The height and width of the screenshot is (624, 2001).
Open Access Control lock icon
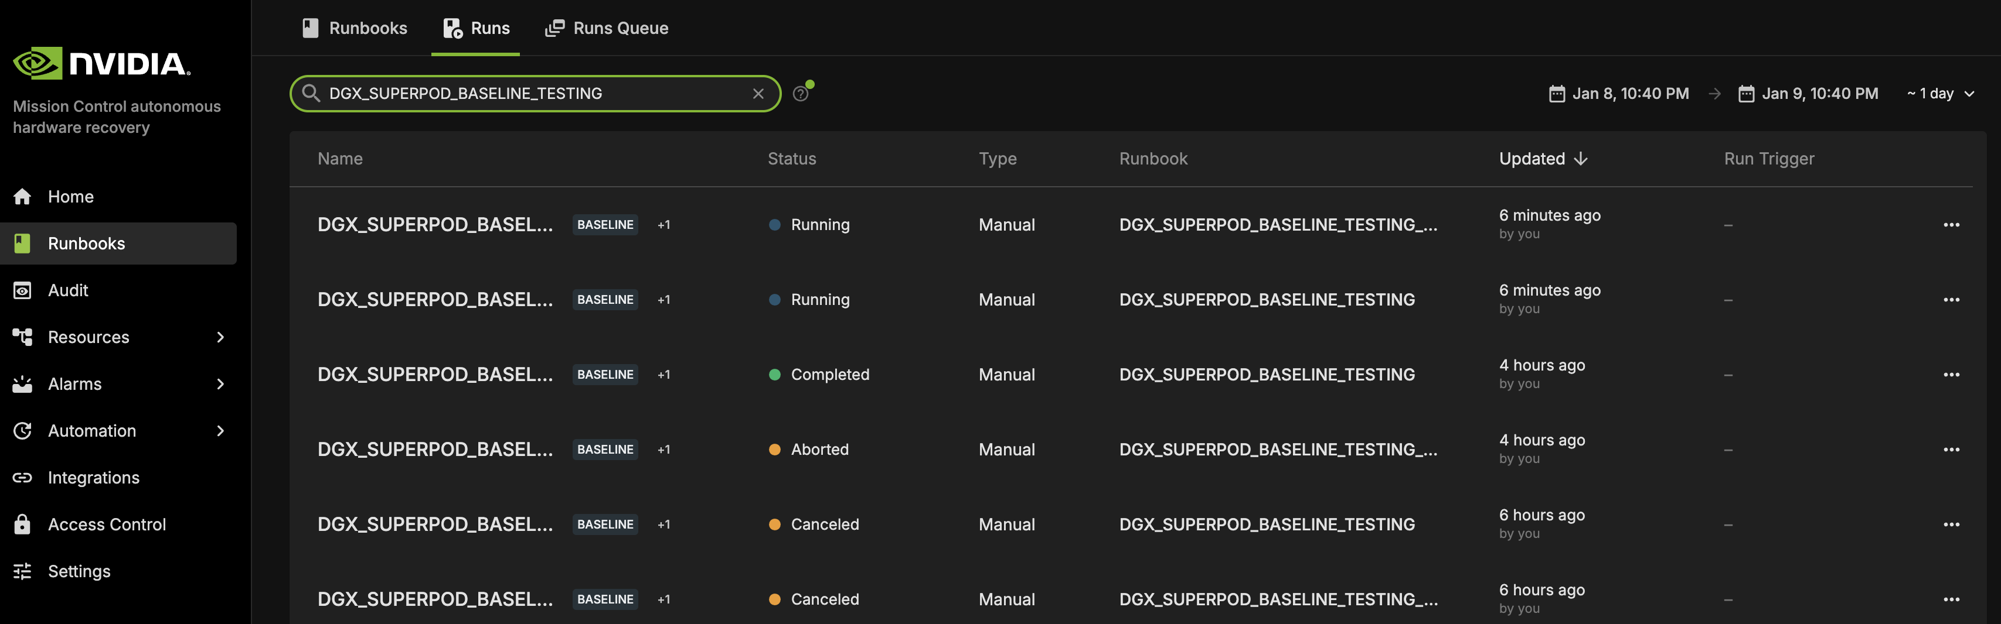click(x=22, y=524)
